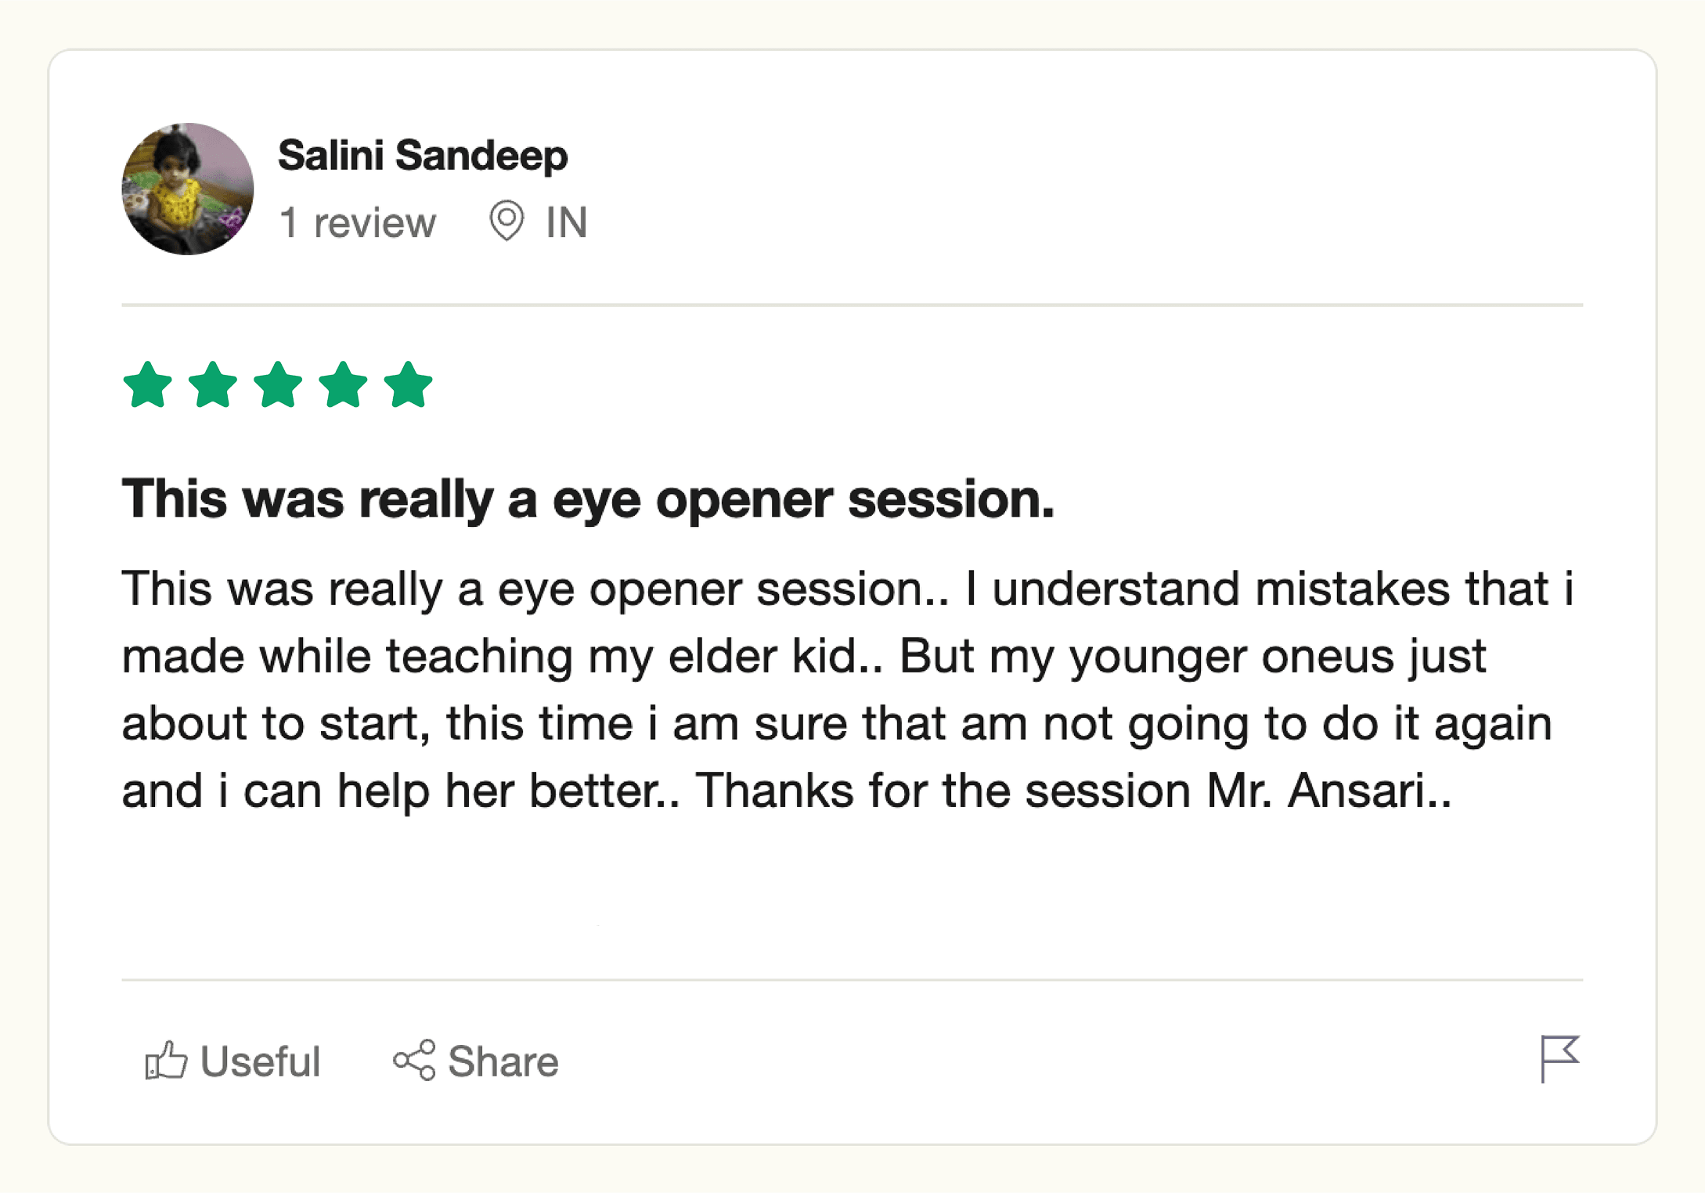
Task: Click the location pin icon
Action: 506,221
